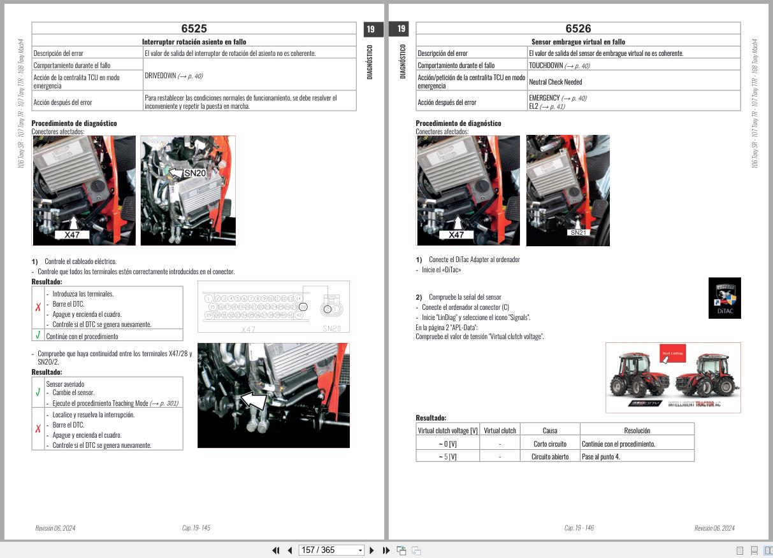Return to the previous view
Image resolution: width=773 pixels, height=558 pixels.
point(401,550)
